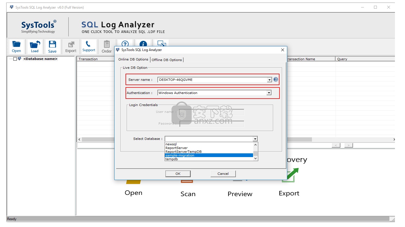Open an LDF file via Open toolbar icon
Viewport: 405px width, 227px height.
click(x=16, y=47)
